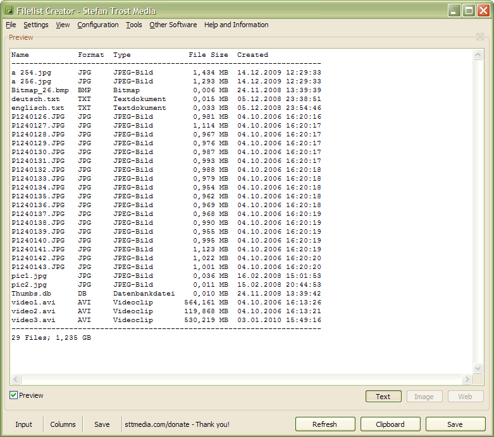The height and width of the screenshot is (437, 494).
Task: Switch preview to Image mode
Action: click(424, 397)
